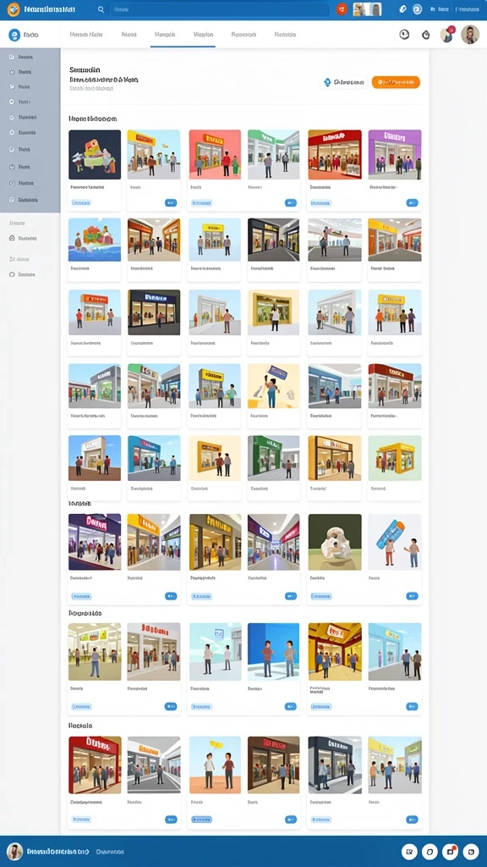
Task: Click the blue pill button under the purple storefront card
Action: 412,203
